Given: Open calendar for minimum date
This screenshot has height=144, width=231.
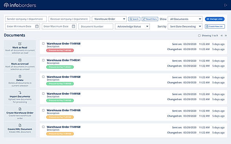Looking at the screenshot, I should pos(37,26).
